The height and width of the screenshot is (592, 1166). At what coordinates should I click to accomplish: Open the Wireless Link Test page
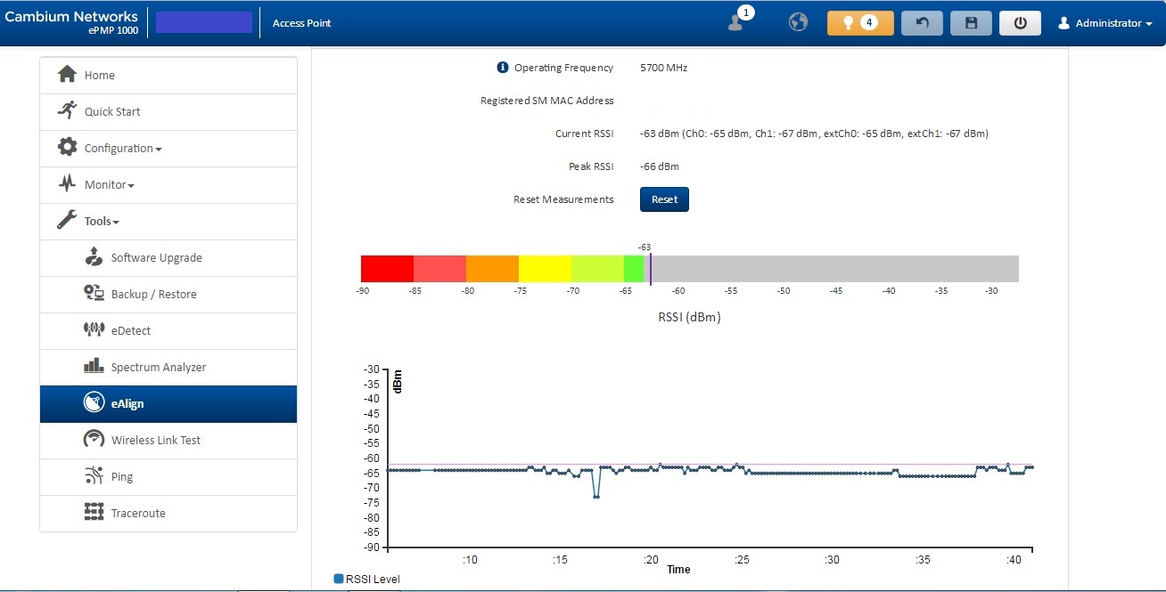pyautogui.click(x=155, y=441)
